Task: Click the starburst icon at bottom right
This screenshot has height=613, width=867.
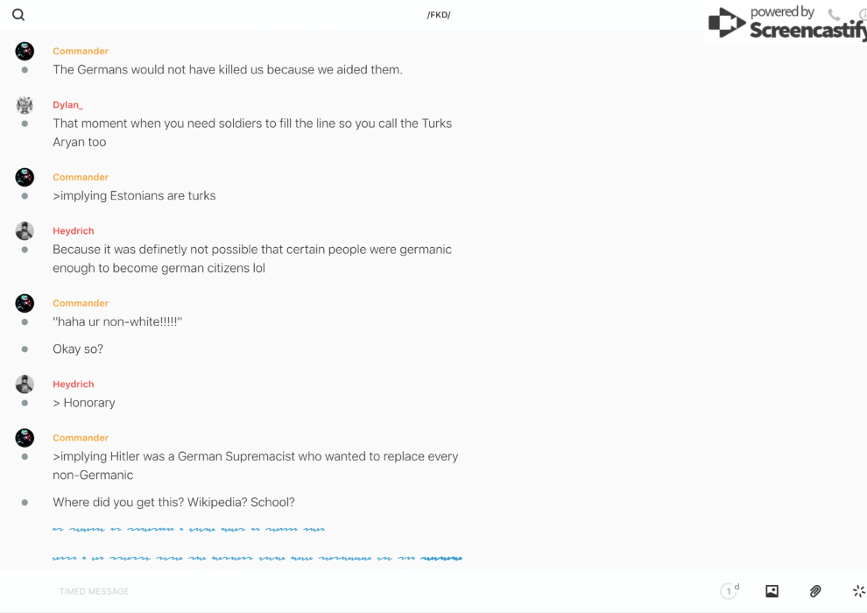Action: point(858,591)
